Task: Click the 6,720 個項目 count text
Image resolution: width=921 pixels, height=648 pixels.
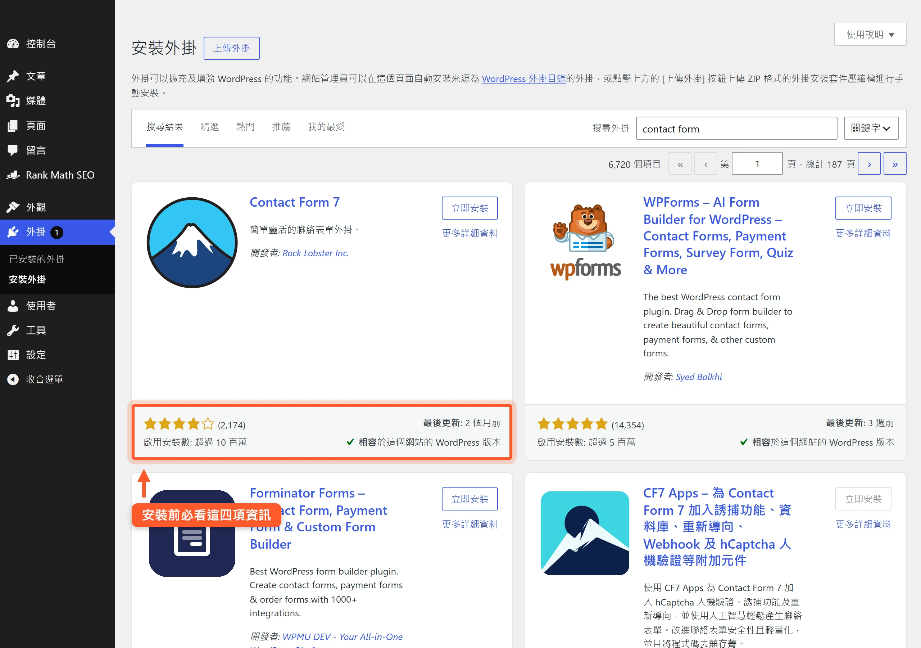Action: point(634,164)
